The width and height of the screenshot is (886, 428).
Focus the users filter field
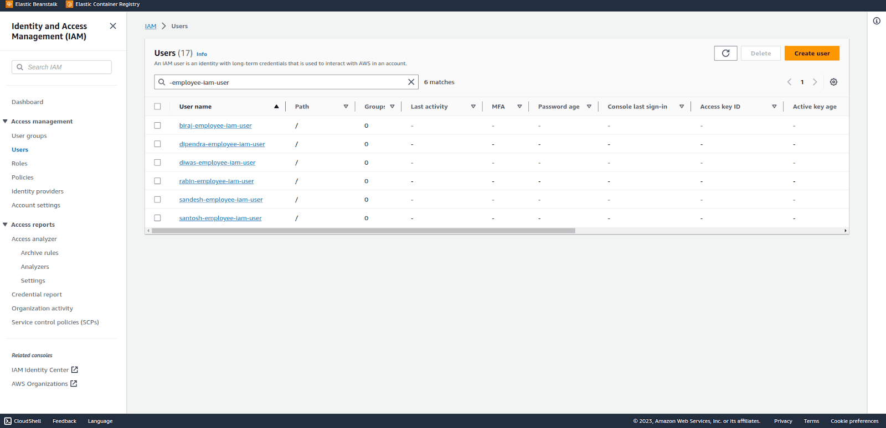click(286, 82)
